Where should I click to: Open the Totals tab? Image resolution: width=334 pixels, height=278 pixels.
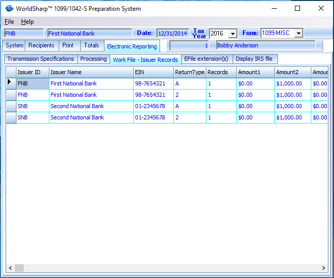pyautogui.click(x=92, y=45)
